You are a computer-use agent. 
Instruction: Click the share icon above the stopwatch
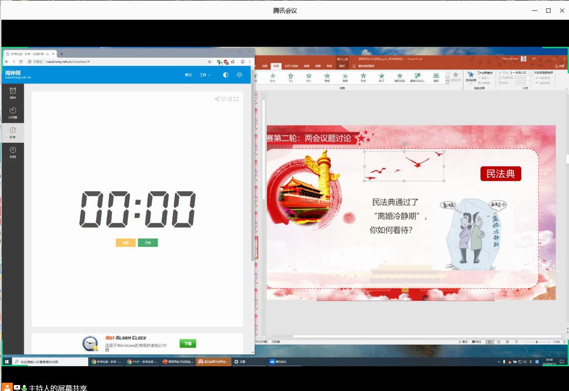tap(217, 99)
